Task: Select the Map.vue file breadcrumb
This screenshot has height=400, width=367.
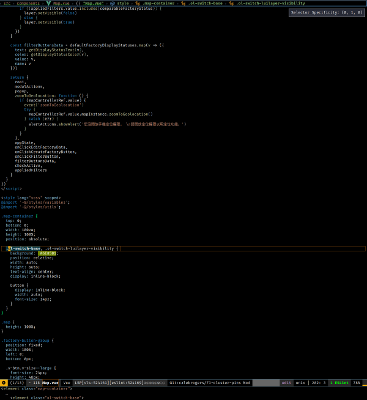Action: [x=61, y=3]
